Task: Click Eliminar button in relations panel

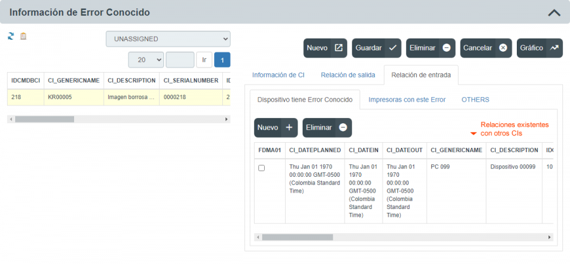Action: tap(327, 128)
